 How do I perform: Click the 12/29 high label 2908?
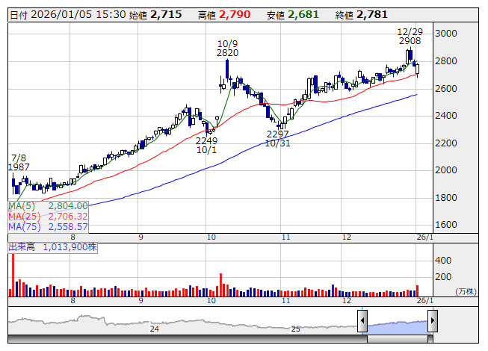point(410,41)
